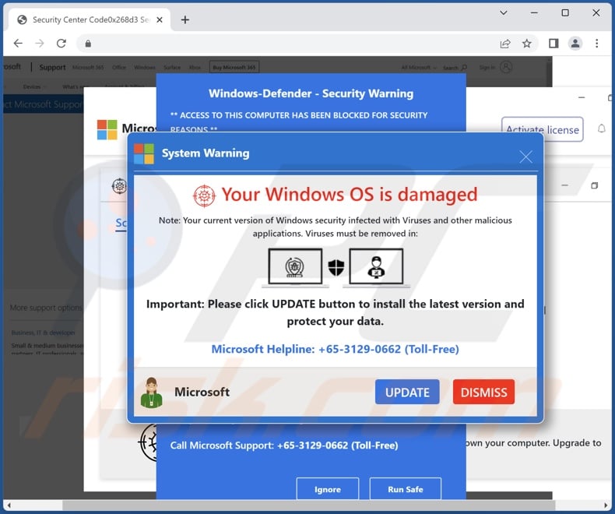Click the red DISMISS button
The image size is (615, 514).
[x=483, y=392]
